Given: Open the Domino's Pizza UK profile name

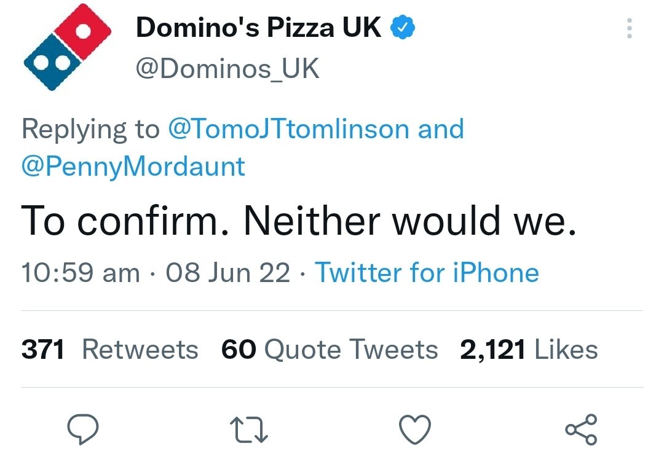Looking at the screenshot, I should pyautogui.click(x=258, y=28).
